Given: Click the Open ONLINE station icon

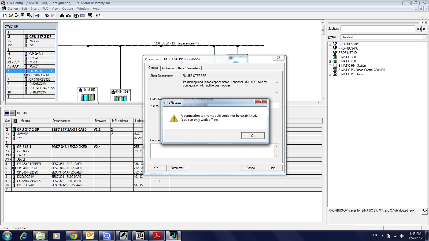Looking at the screenshot, I should coord(17,16).
